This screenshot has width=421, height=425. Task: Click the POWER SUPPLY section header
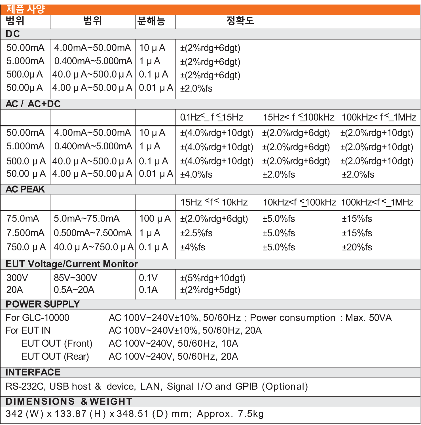click(43, 304)
